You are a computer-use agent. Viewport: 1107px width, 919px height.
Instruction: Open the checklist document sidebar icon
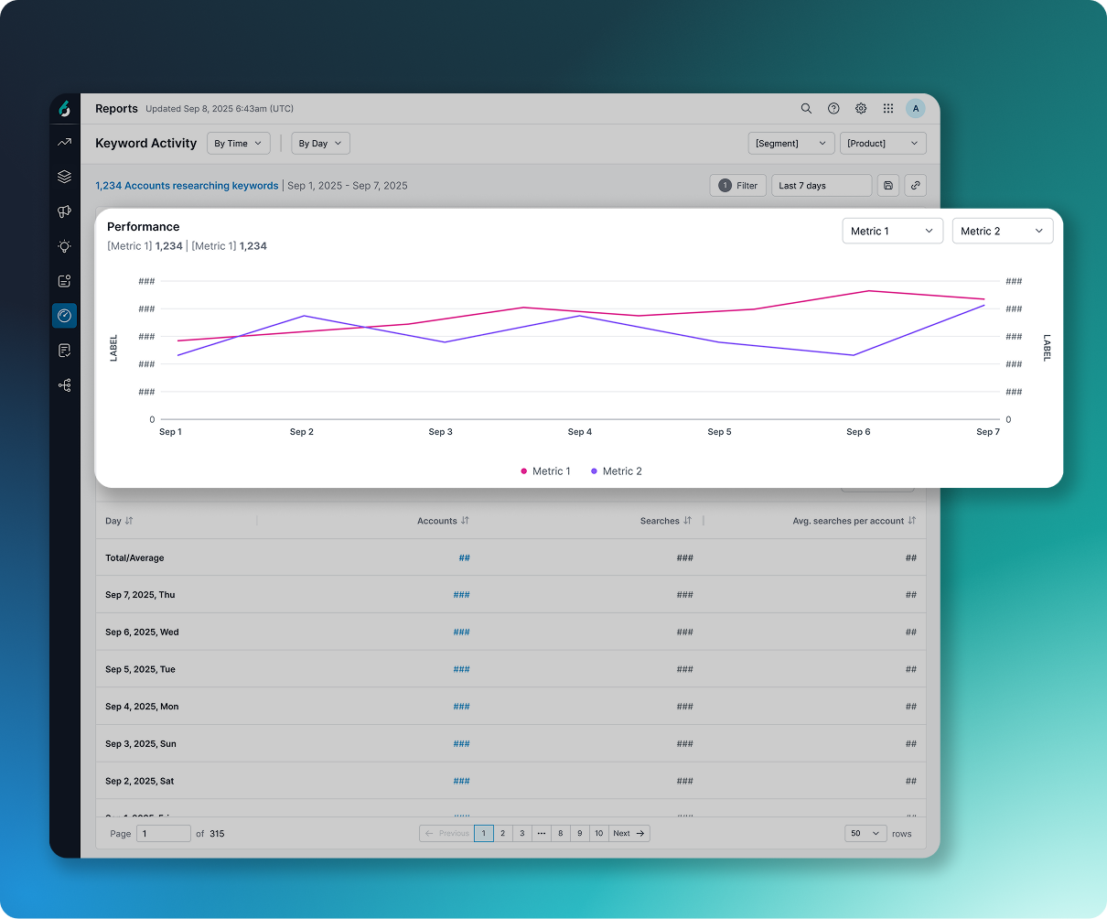[x=64, y=351]
